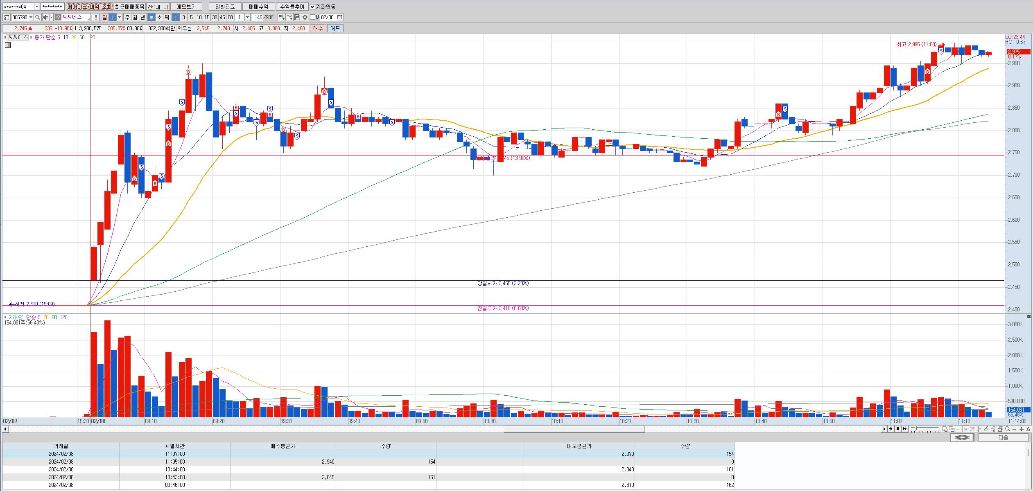Click the red 매수 buy button
Viewport: 1033px width, 491px height.
click(318, 28)
